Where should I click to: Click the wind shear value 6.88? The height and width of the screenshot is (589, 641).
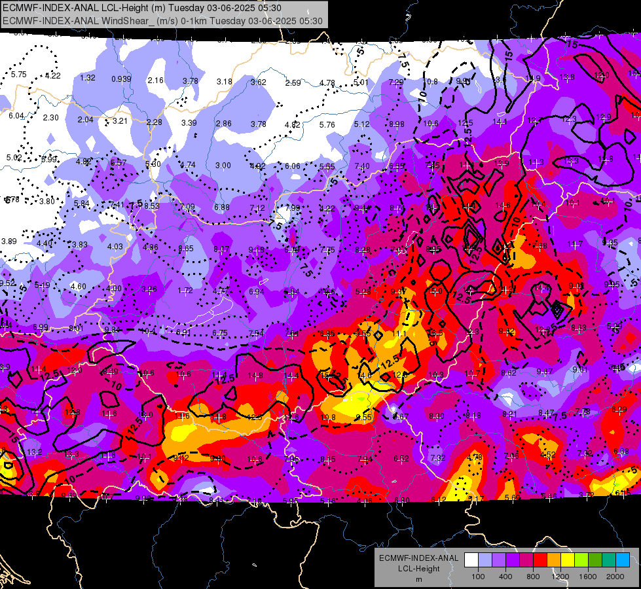[222, 207]
